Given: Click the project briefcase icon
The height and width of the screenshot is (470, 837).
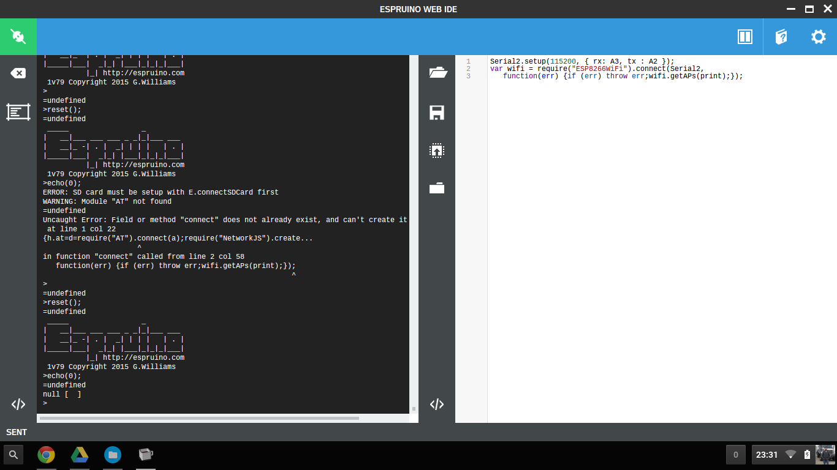Looking at the screenshot, I should pos(437,188).
